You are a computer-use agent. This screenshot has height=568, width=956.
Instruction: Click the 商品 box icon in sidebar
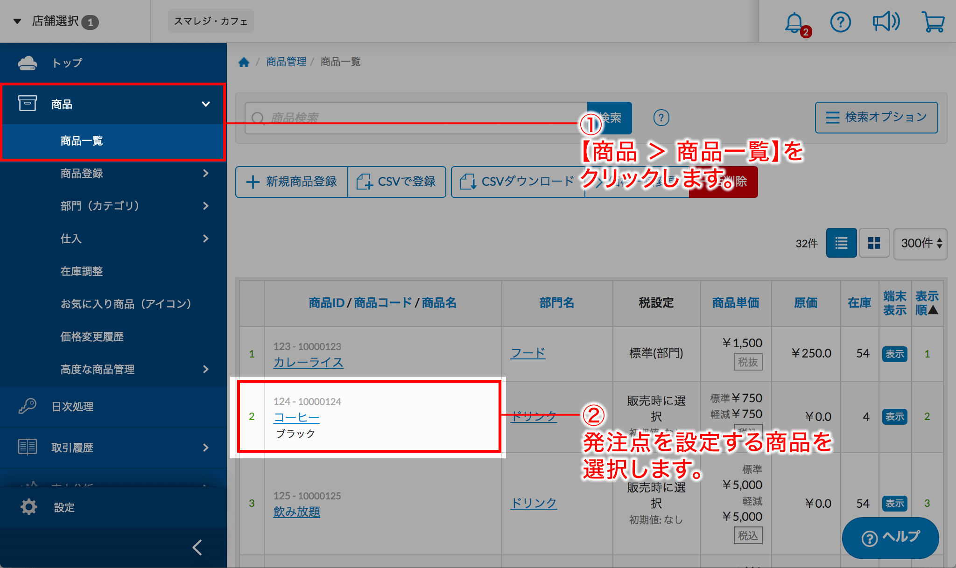[27, 103]
